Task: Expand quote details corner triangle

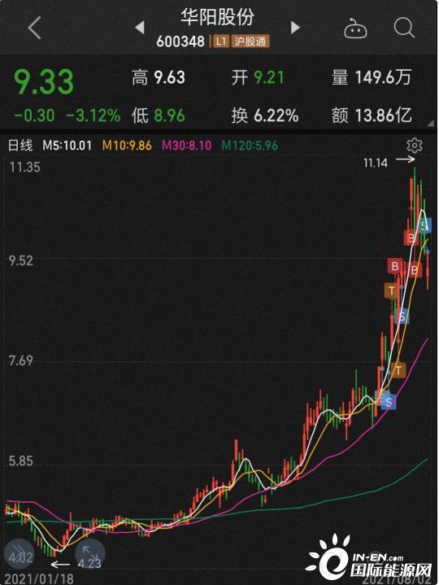Action: click(x=431, y=123)
